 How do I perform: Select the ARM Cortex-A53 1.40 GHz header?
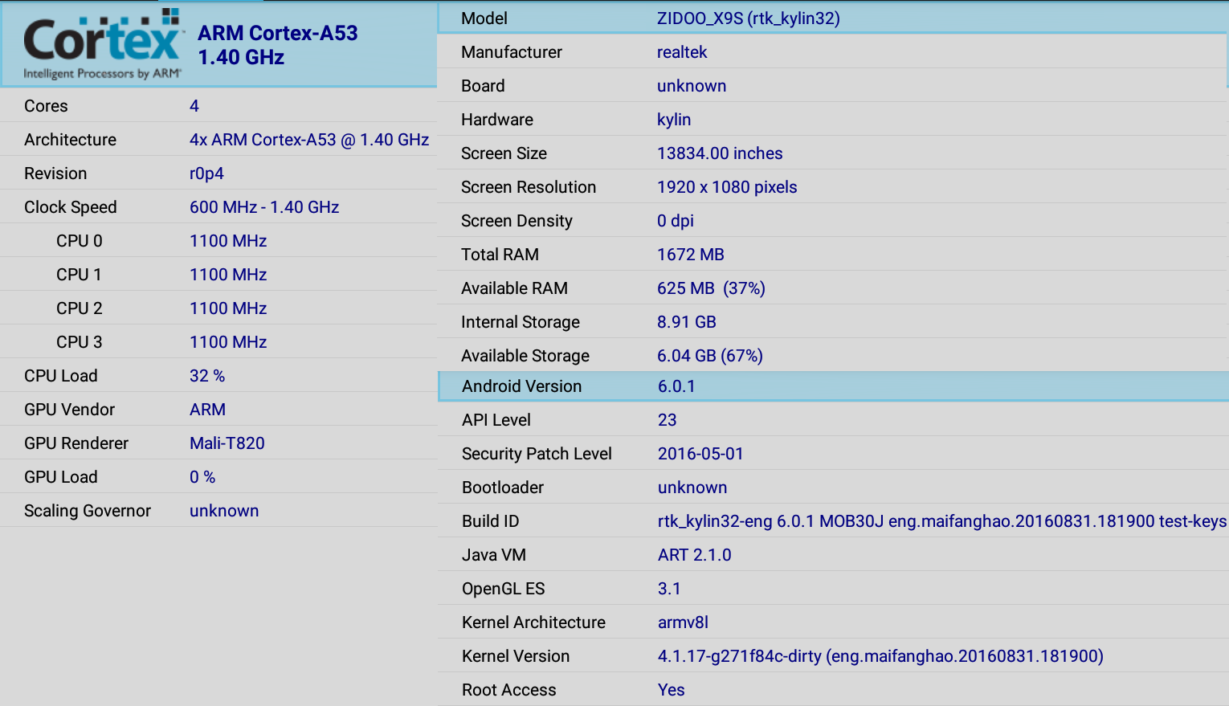click(x=278, y=45)
